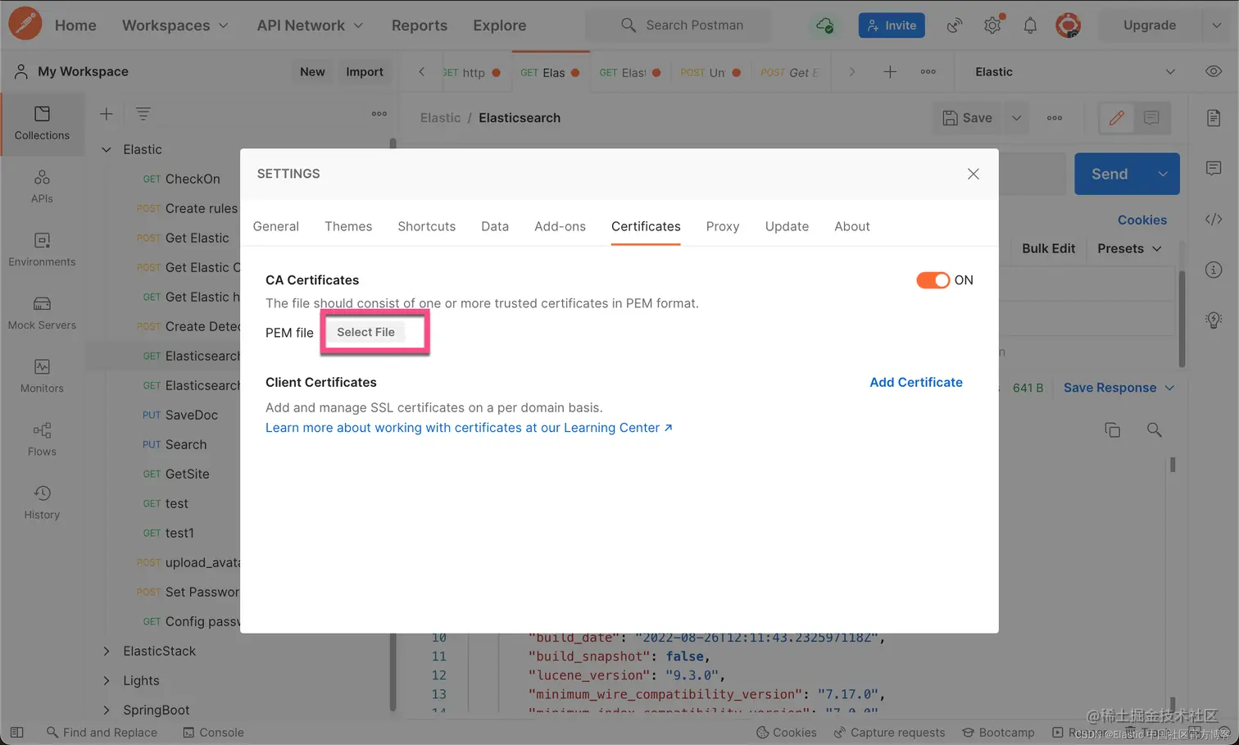Open the APIs sidebar panel

(x=42, y=187)
